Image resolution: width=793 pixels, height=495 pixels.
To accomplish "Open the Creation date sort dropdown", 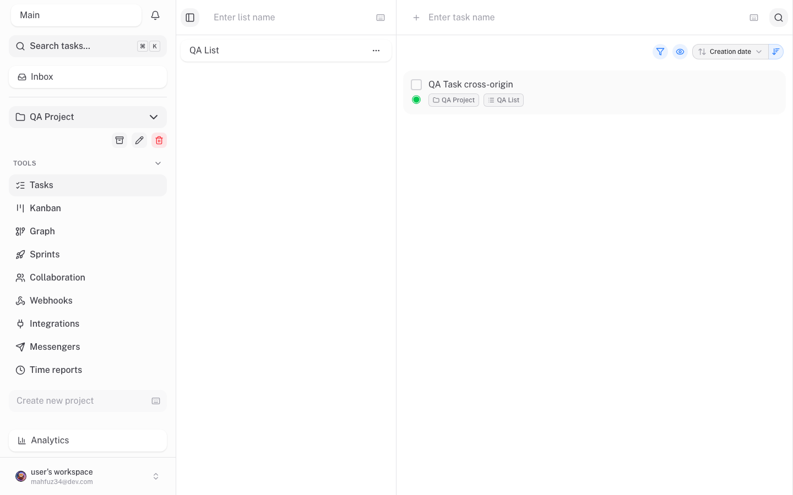I will pos(730,52).
